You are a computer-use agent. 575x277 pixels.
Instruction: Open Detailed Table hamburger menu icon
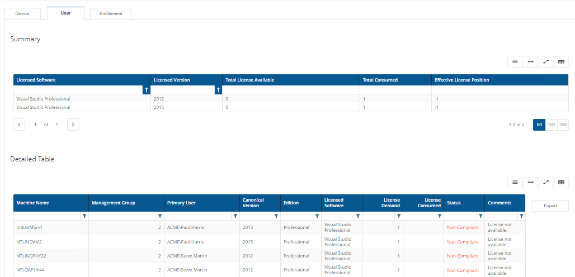(x=515, y=182)
